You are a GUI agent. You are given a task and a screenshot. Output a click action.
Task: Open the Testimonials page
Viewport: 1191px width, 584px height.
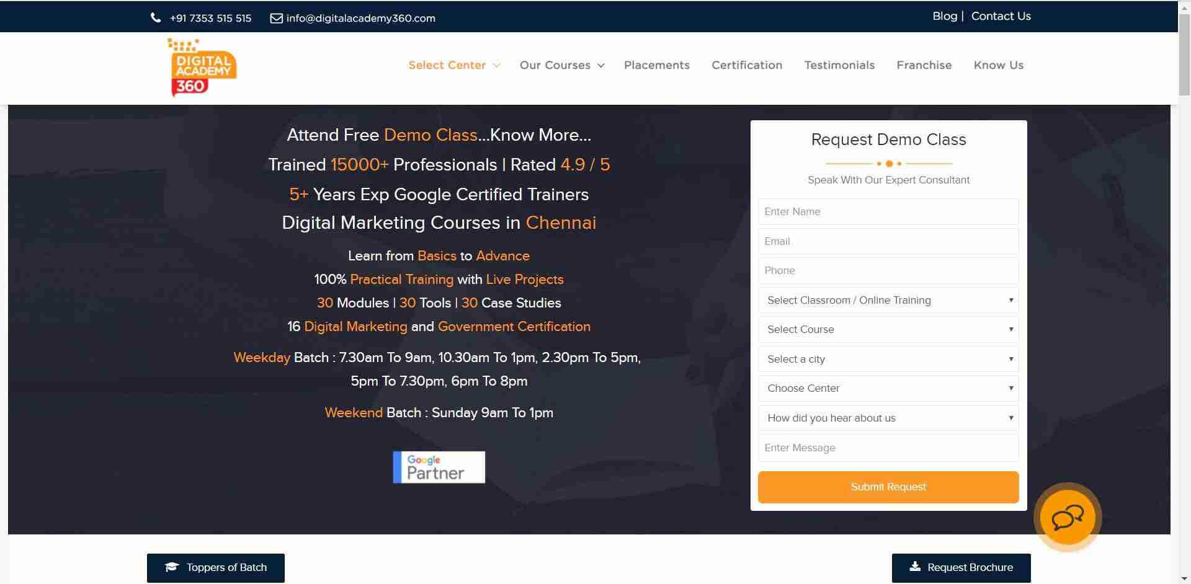839,65
